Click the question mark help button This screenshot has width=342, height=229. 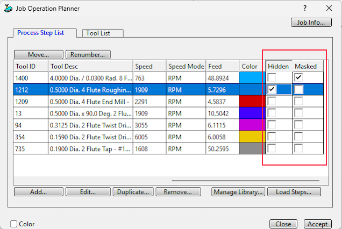coord(305,8)
